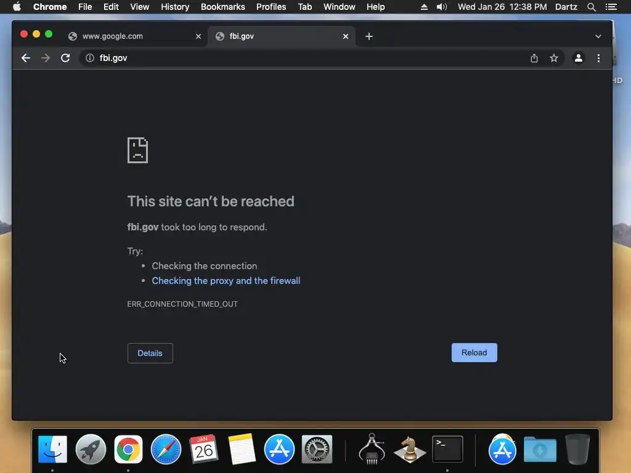Open the Chrome application menu
The height and width of the screenshot is (473, 631).
click(50, 7)
